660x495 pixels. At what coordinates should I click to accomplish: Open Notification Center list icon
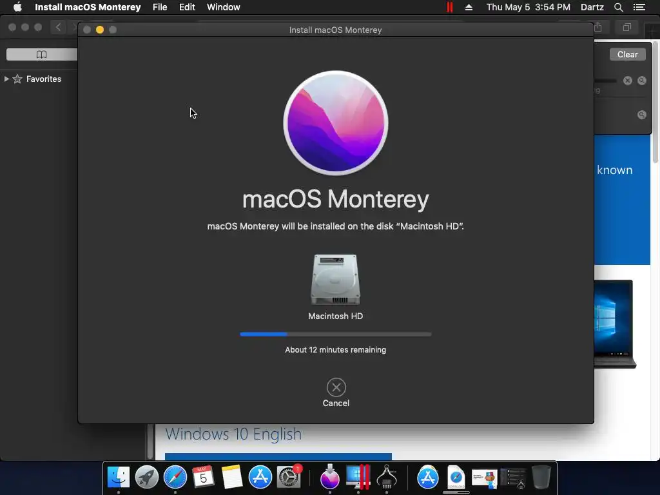coord(639,7)
